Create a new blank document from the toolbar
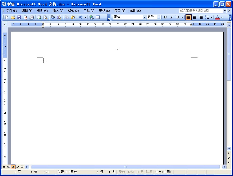The image size is (233, 176). pos(7,17)
